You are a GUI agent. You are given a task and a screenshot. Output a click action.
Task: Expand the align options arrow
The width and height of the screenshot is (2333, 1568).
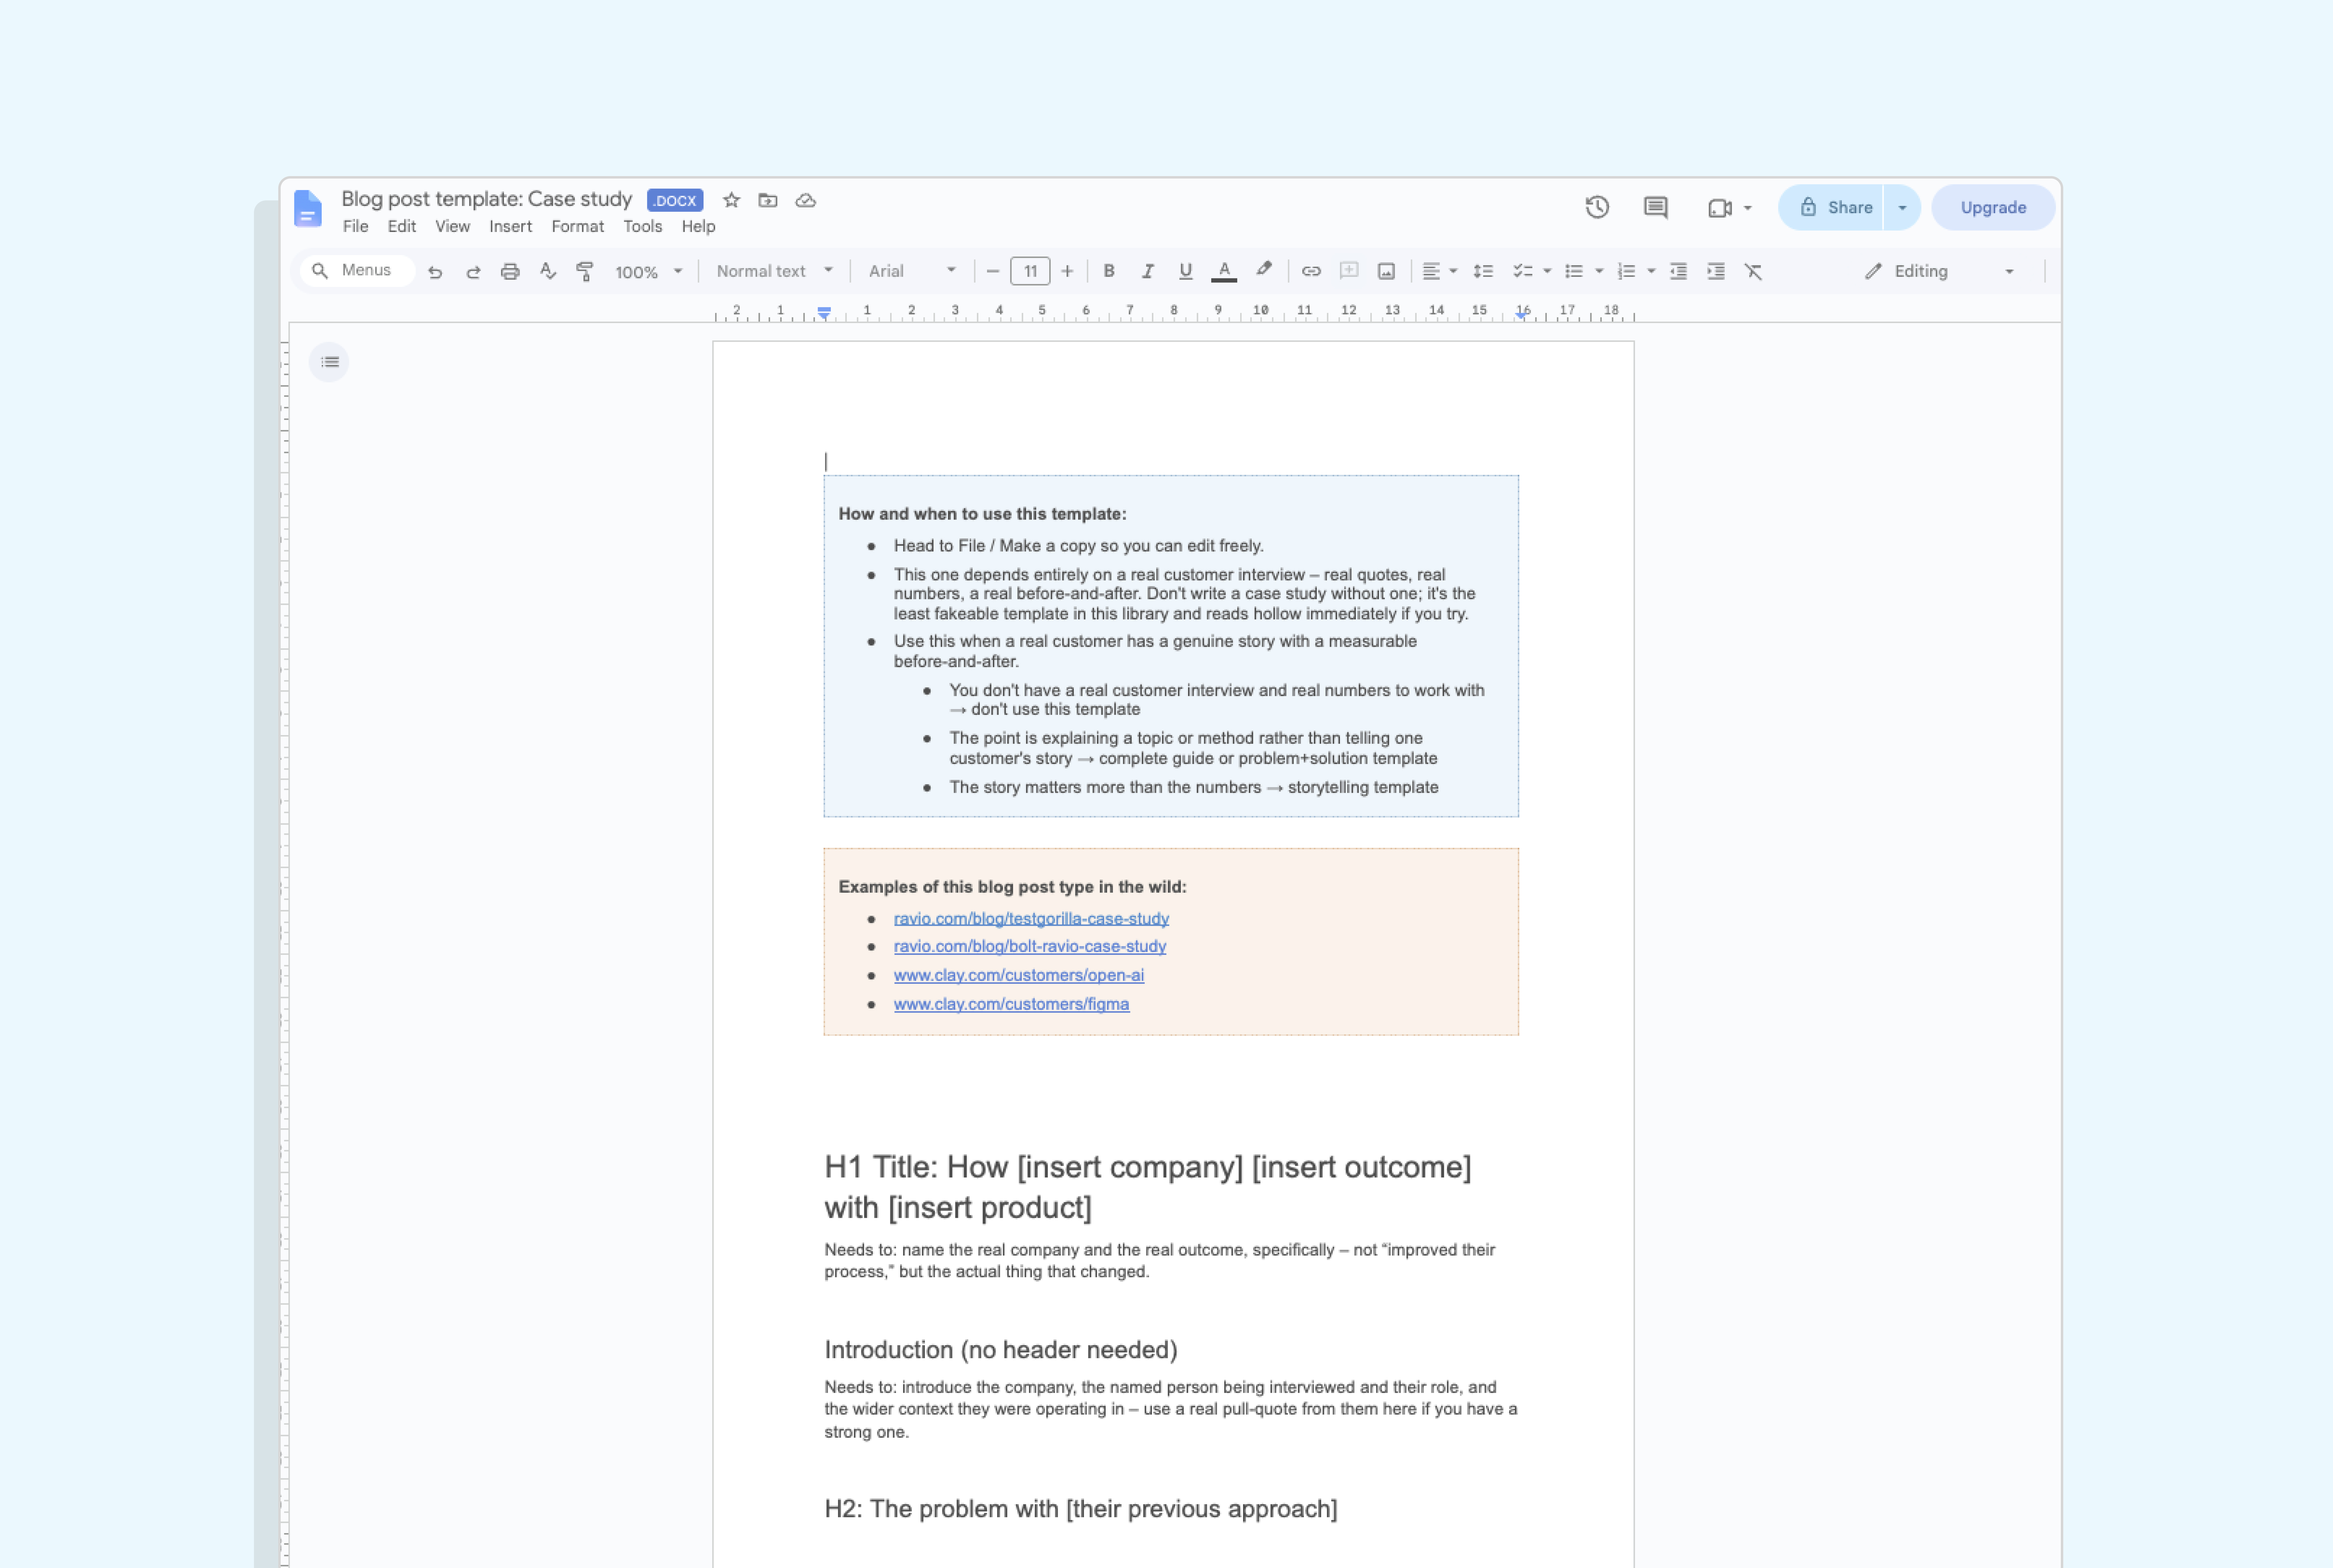[1454, 271]
